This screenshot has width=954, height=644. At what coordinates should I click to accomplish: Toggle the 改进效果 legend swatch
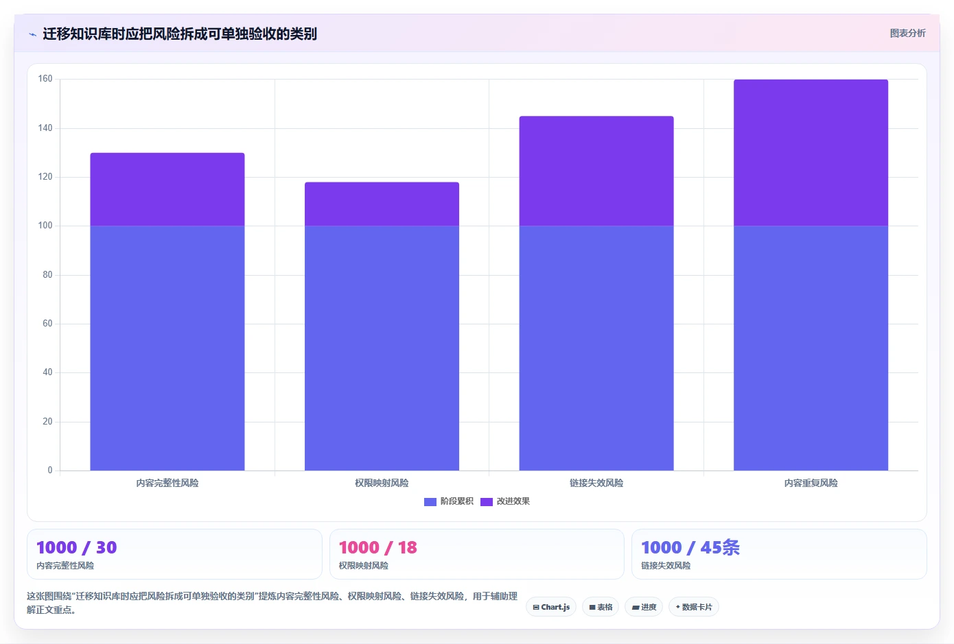coord(487,502)
